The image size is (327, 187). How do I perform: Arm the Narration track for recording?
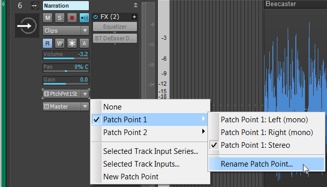pyautogui.click(x=72, y=18)
